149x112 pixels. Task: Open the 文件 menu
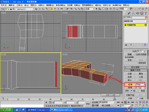click(x=4, y=5)
